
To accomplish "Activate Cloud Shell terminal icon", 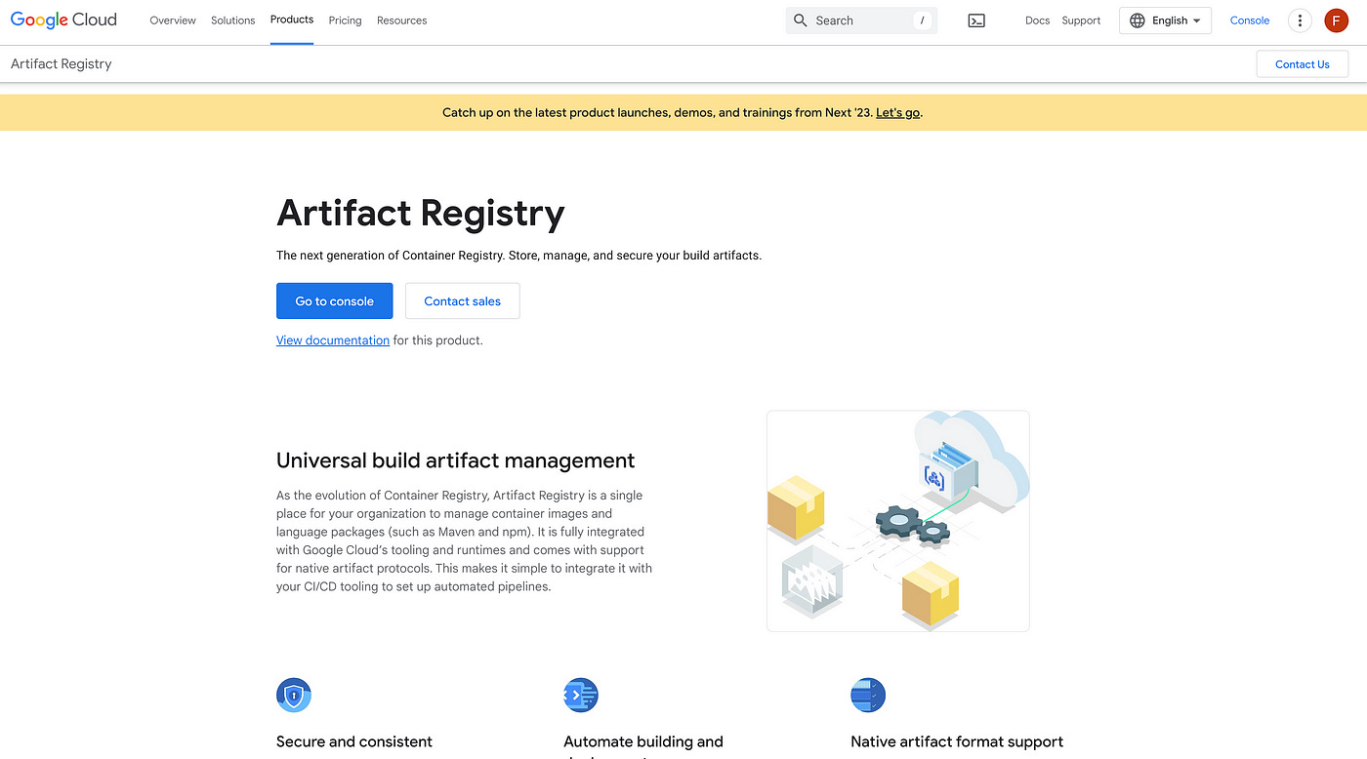I will click(976, 20).
